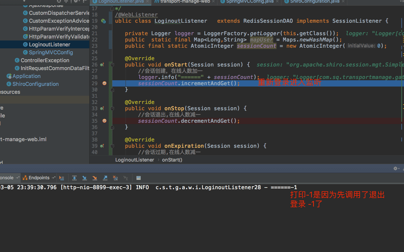Open the debug panel settings gear
The image size is (404, 252).
pos(396,168)
